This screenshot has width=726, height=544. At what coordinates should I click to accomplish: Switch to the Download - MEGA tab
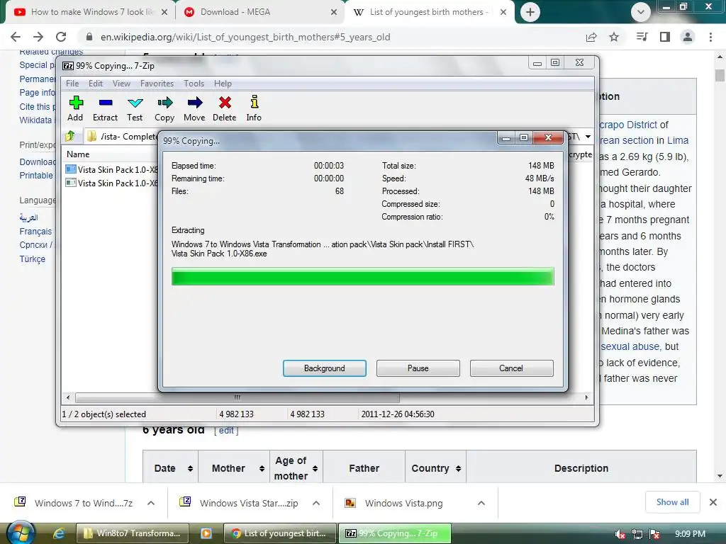(x=260, y=12)
